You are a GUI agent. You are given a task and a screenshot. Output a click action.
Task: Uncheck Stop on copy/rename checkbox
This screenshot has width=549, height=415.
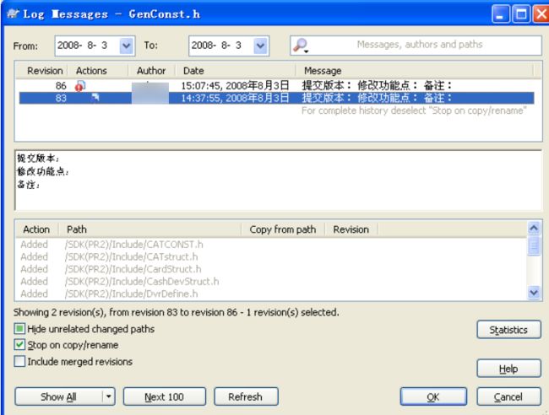19,345
